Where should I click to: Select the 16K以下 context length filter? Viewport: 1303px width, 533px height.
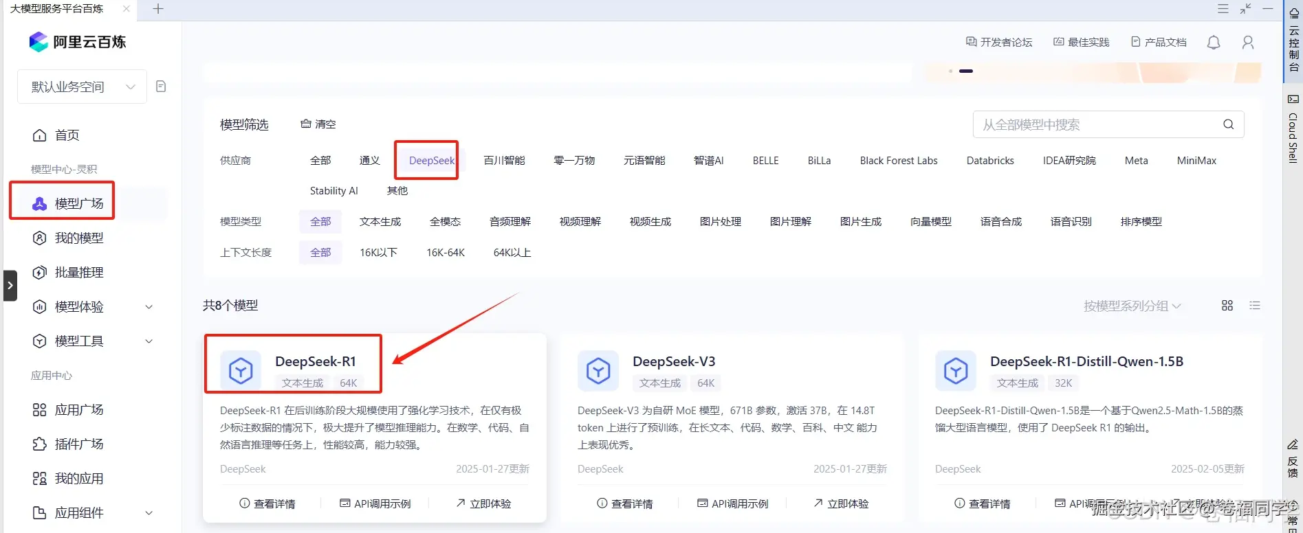coord(378,253)
